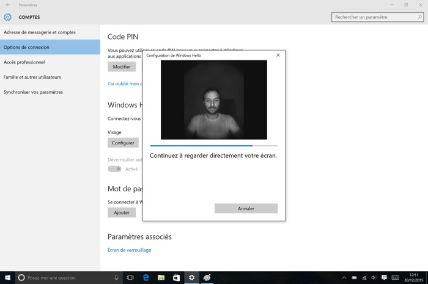Select Adresse de messagerie et comptes
The height and width of the screenshot is (284, 428).
(x=40, y=32)
